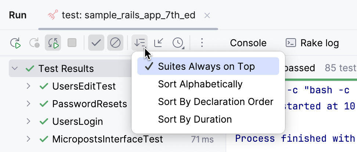Open the More options kebab menu
Image resolution: width=357 pixels, height=152 pixels.
point(202,43)
